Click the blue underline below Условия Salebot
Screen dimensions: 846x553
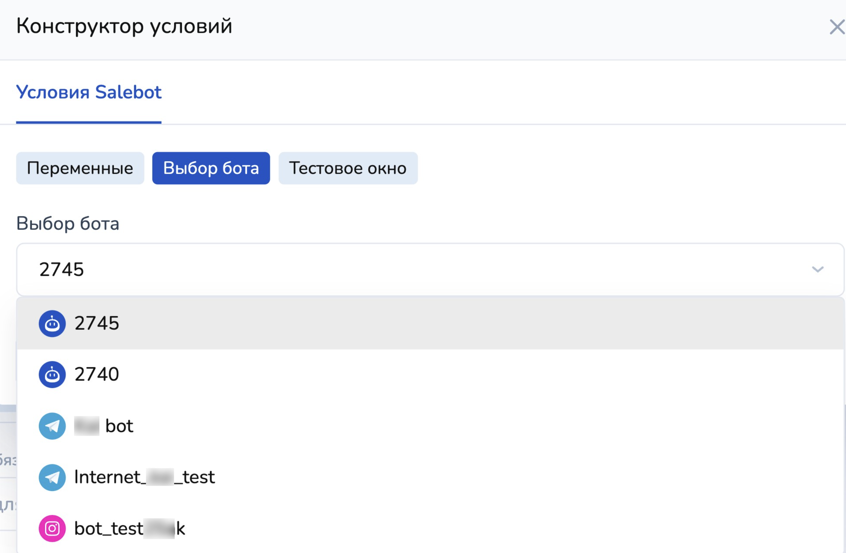coord(89,123)
